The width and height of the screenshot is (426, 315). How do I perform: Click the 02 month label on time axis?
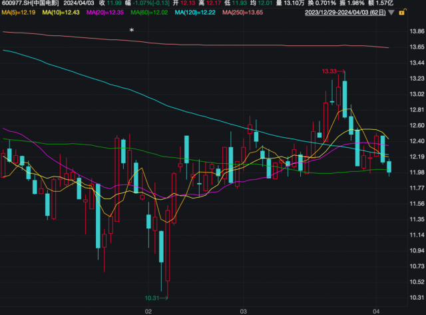pyautogui.click(x=148, y=312)
